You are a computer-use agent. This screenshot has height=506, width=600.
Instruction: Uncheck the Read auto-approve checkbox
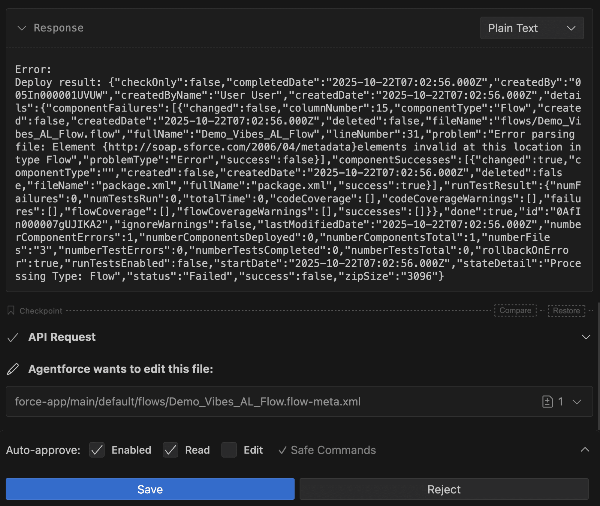pyautogui.click(x=170, y=450)
